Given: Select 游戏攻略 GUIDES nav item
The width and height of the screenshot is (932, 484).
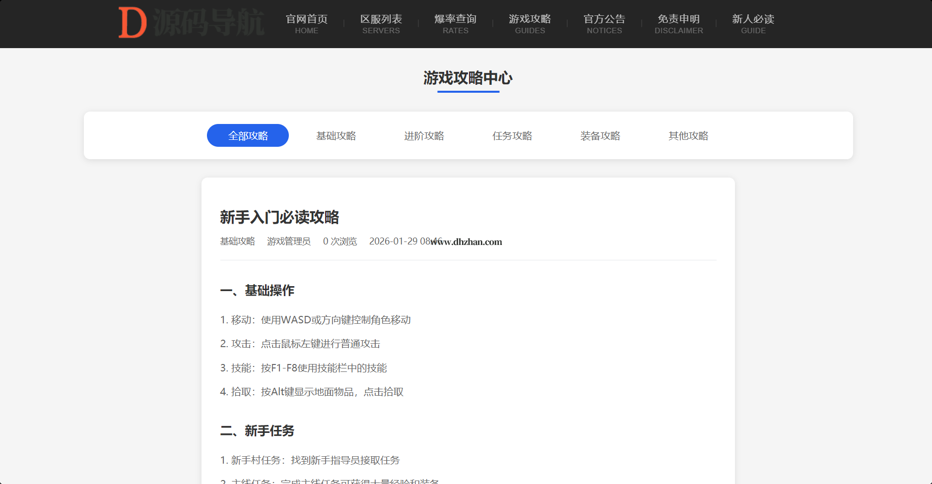Looking at the screenshot, I should 530,24.
